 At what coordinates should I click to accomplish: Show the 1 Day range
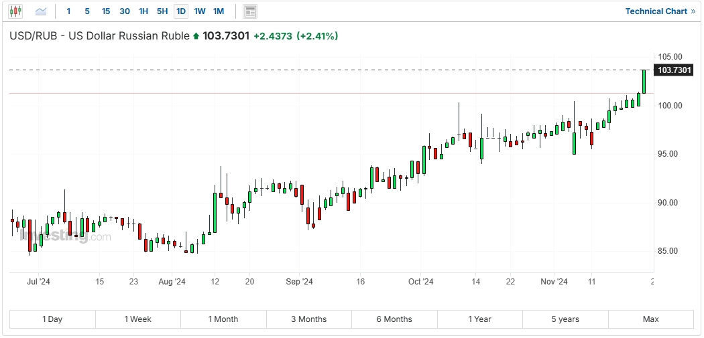(x=52, y=319)
